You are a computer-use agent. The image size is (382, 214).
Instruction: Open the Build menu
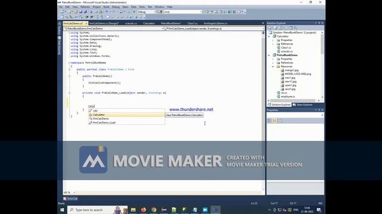pos(106,7)
